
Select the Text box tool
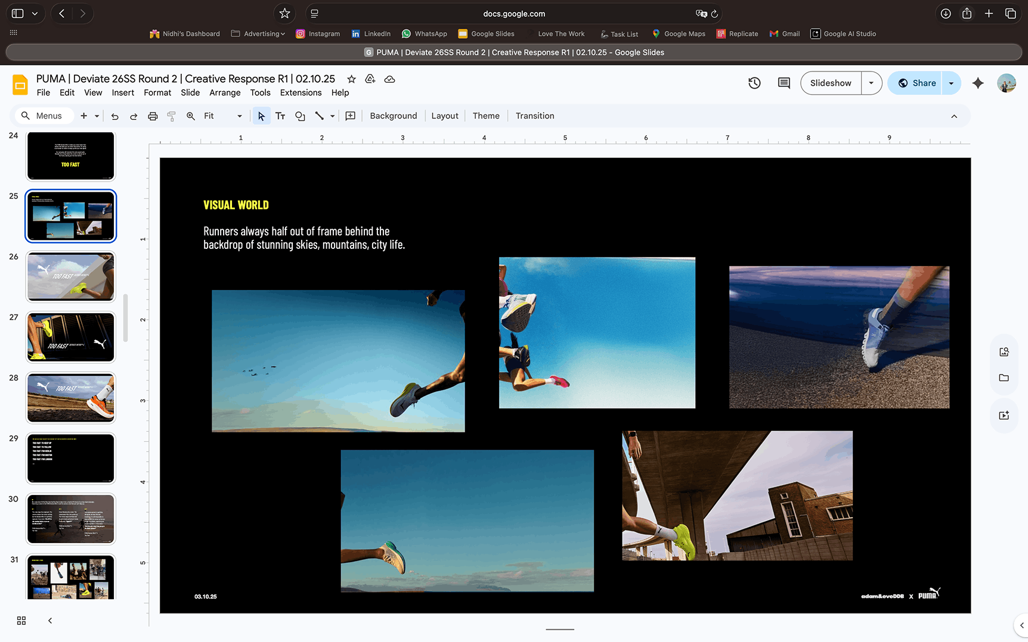280,116
